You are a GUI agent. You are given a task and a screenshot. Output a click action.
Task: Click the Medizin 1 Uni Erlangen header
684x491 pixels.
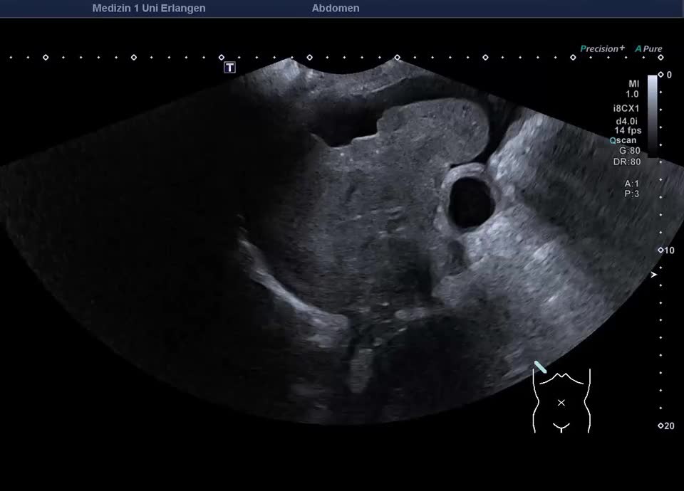(149, 9)
